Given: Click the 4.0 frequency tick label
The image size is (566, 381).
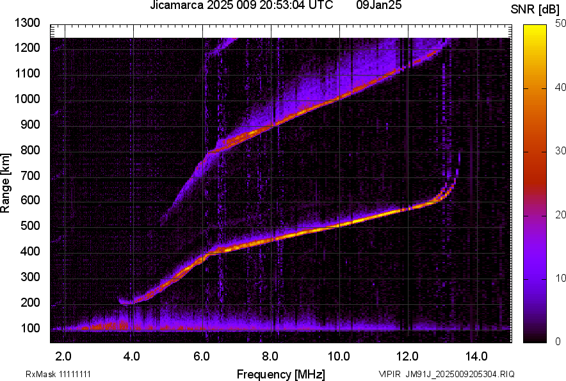Looking at the screenshot, I should pyautogui.click(x=132, y=357).
